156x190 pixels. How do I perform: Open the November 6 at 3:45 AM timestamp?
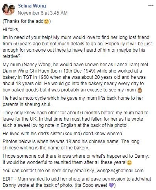43,13
